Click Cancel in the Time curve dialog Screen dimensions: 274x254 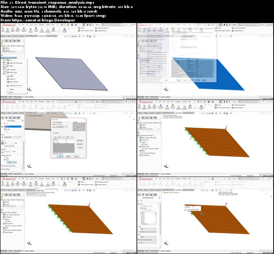68,156
